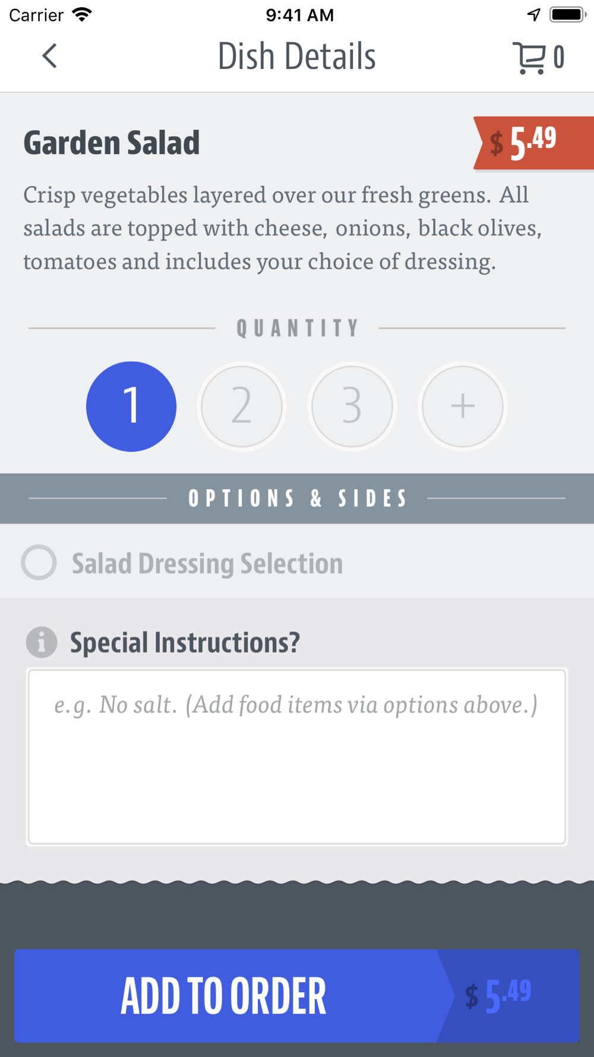
Task: Tap the red $5.49 price tag
Action: pyautogui.click(x=533, y=143)
